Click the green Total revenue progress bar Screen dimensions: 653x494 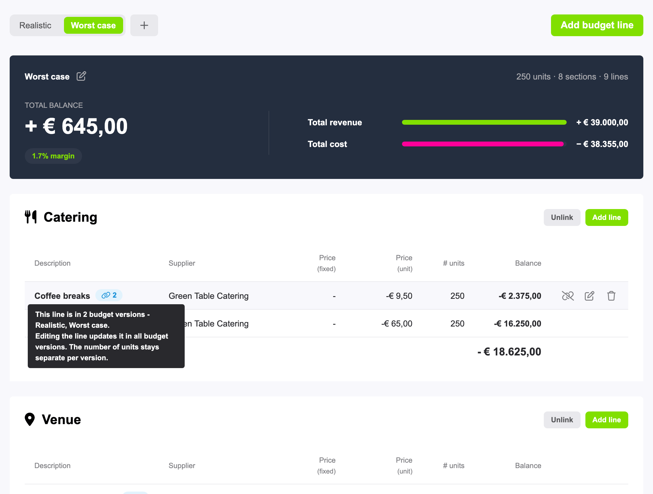pyautogui.click(x=484, y=122)
